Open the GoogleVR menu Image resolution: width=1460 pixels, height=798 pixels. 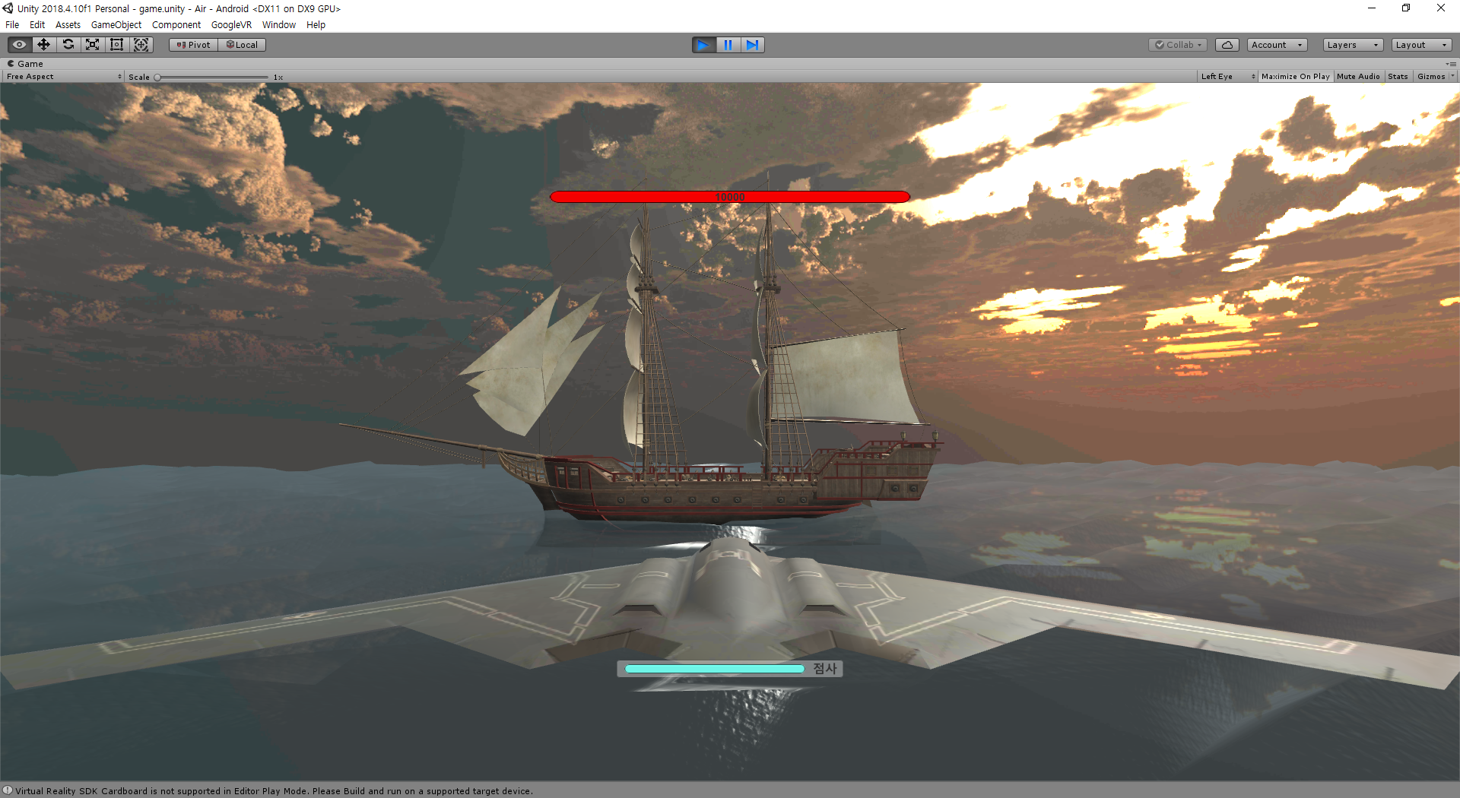click(x=231, y=24)
